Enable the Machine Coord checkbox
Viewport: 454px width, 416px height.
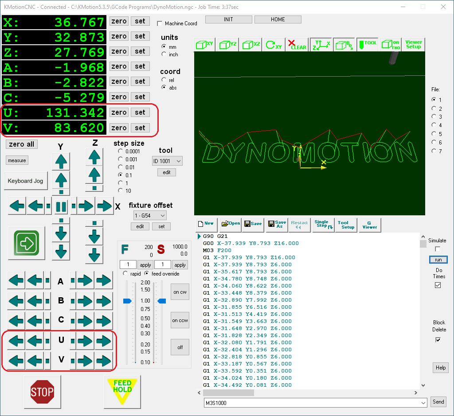(160, 23)
